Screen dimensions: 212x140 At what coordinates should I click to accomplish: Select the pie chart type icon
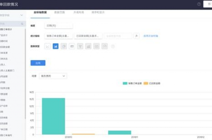tap(64, 46)
